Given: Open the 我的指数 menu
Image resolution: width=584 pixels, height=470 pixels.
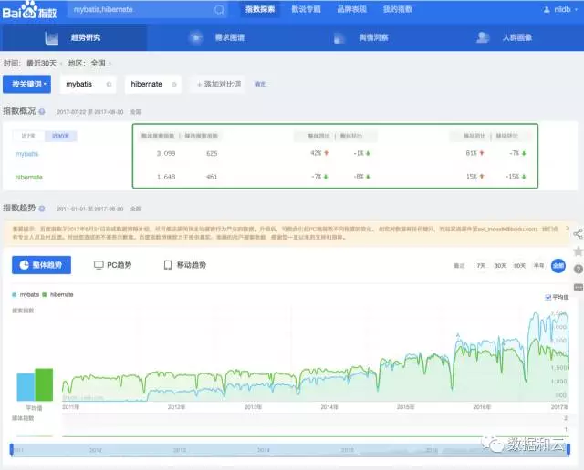Looking at the screenshot, I should pos(398,10).
